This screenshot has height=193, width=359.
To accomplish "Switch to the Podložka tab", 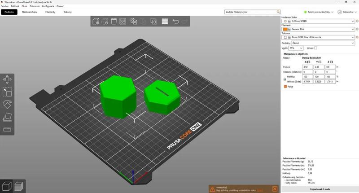I will point(9,12).
